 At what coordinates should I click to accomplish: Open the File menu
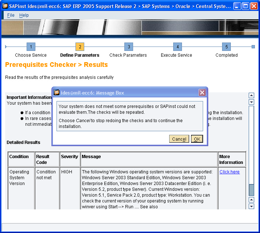[x=11, y=15]
